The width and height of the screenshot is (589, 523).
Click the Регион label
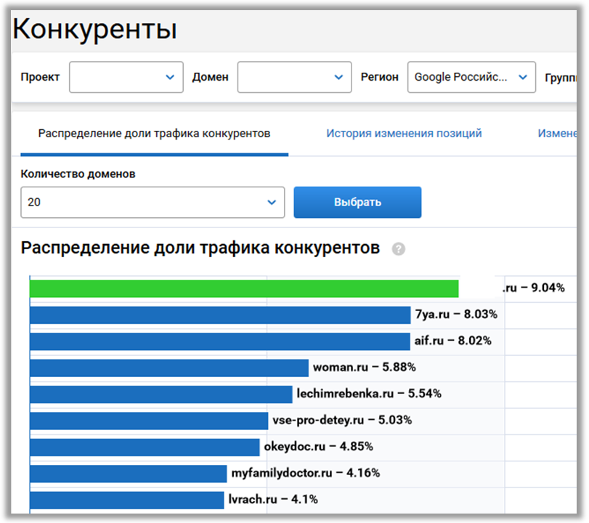tap(379, 77)
